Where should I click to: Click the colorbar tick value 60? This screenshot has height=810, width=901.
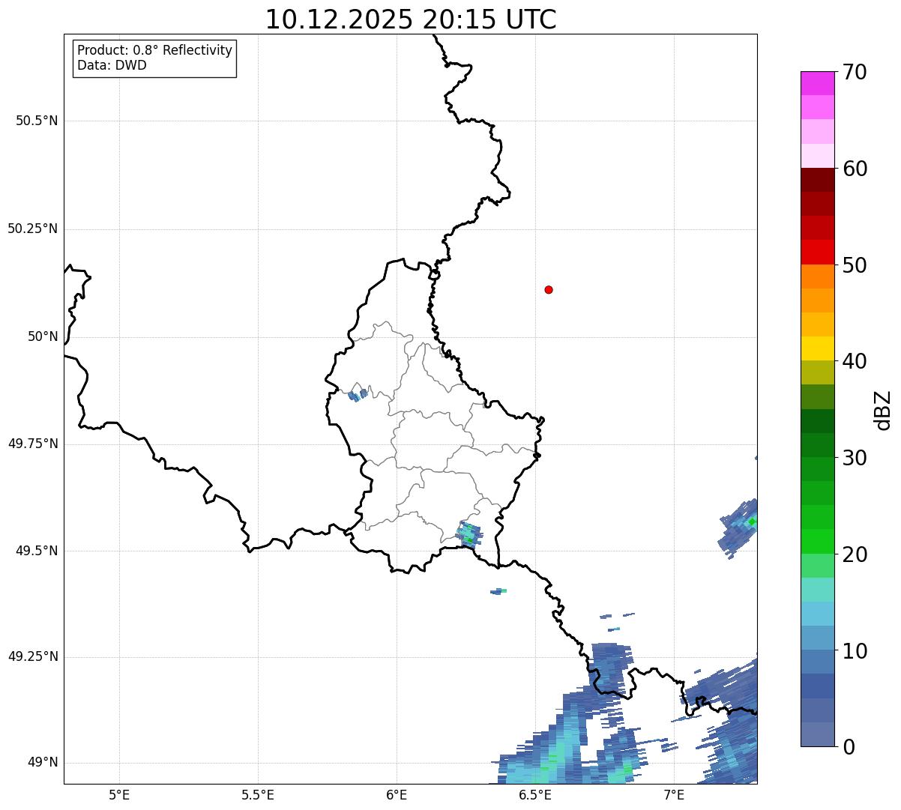(x=855, y=169)
